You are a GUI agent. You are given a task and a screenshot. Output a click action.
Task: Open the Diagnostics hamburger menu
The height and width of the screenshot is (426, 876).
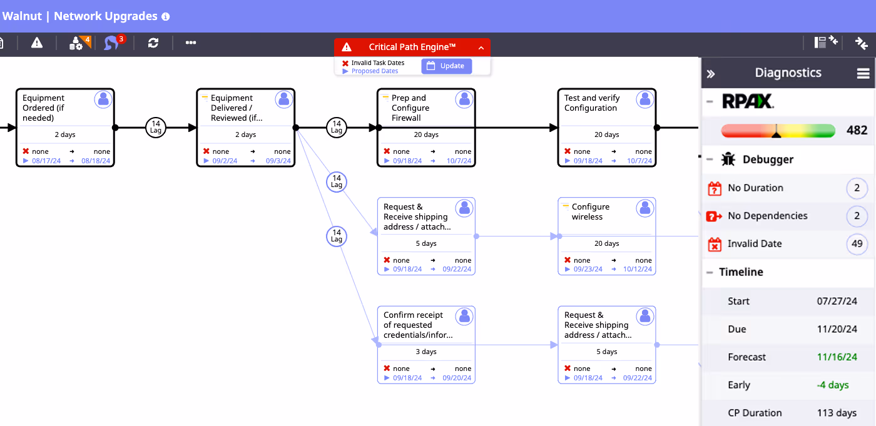pos(863,74)
